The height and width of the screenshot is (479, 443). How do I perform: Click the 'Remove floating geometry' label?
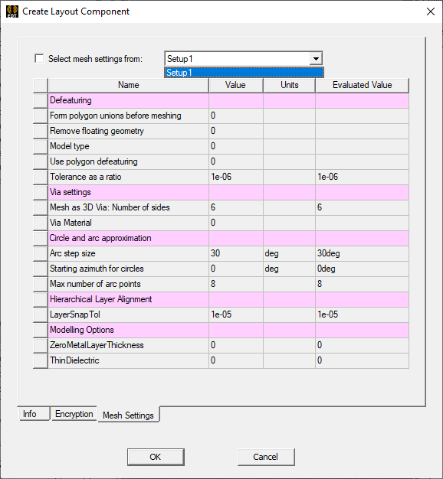(97, 131)
